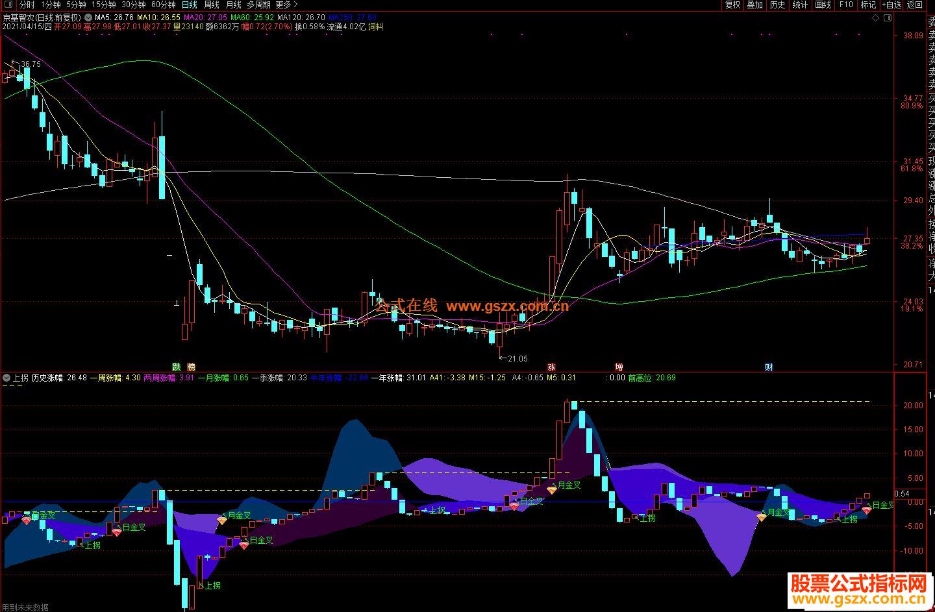Click the MA10: 26.55 legend value

[159, 18]
